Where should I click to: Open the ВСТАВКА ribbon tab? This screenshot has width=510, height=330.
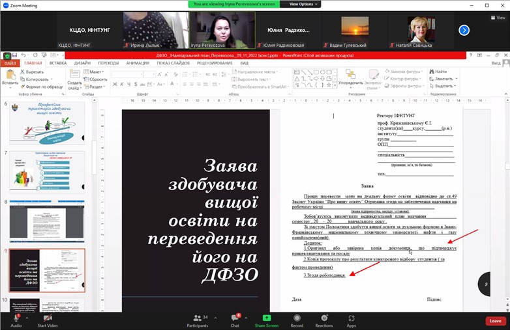coord(57,63)
